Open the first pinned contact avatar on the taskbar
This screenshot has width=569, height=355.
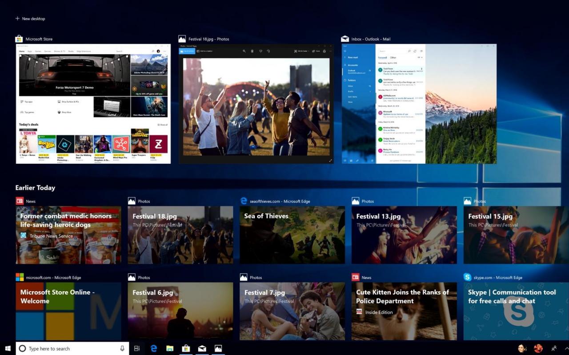click(522, 348)
